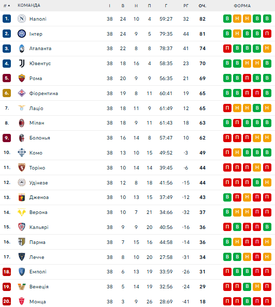Click the Torino bull crest icon
Screen dimensions: 275x307
pyautogui.click(x=22, y=167)
